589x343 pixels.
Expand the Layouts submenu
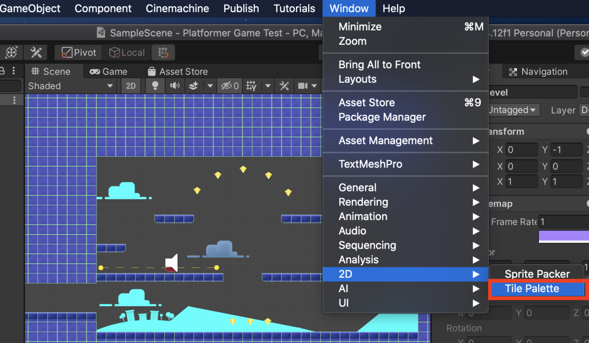pyautogui.click(x=405, y=79)
